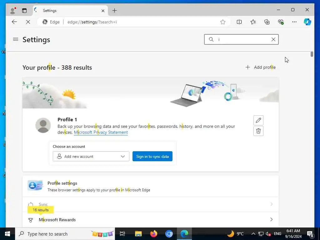
Task: Open the network status tray icon
Action: (261, 234)
